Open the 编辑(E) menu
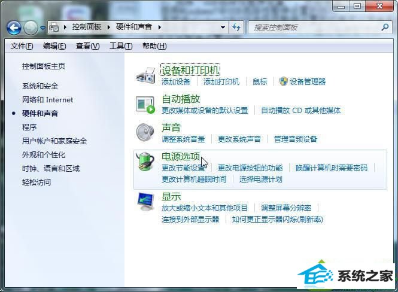 click(54, 46)
